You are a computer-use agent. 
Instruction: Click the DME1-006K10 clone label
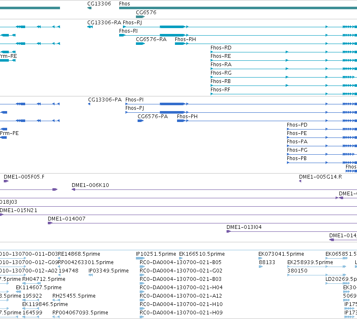click(90, 185)
